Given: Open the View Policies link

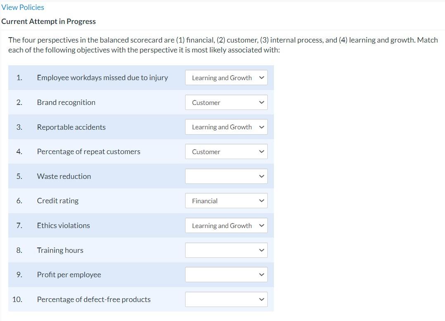Looking at the screenshot, I should click(x=22, y=7).
